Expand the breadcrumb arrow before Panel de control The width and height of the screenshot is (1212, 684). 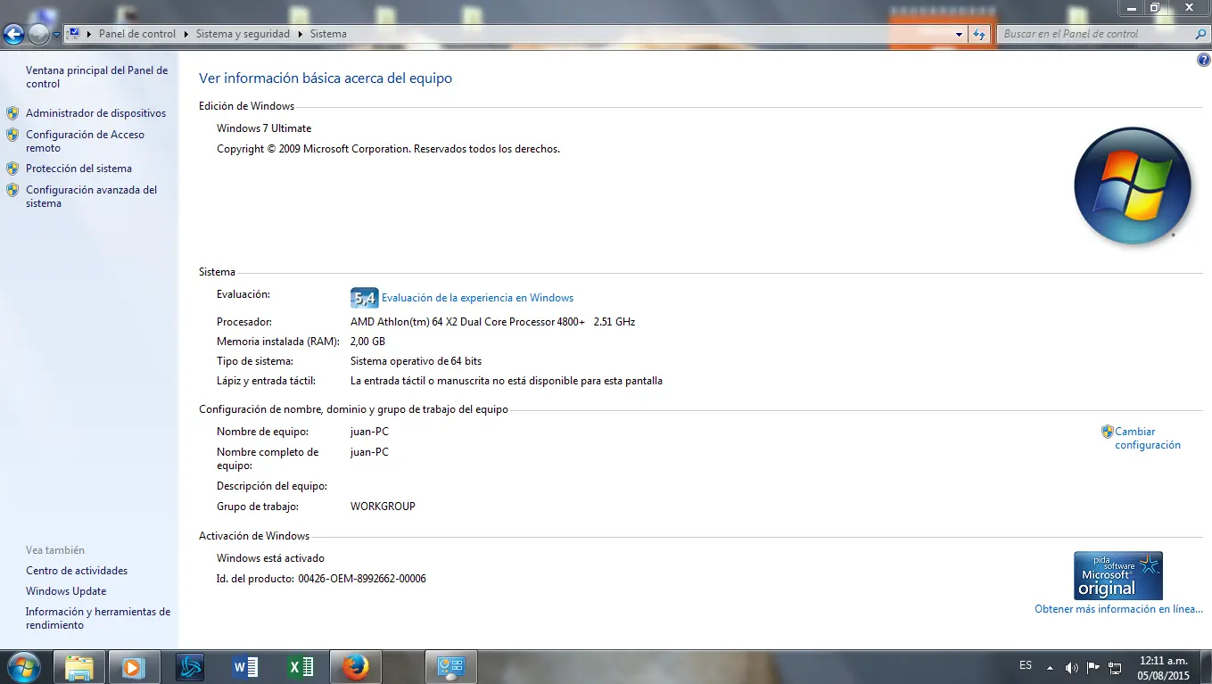[x=90, y=34]
